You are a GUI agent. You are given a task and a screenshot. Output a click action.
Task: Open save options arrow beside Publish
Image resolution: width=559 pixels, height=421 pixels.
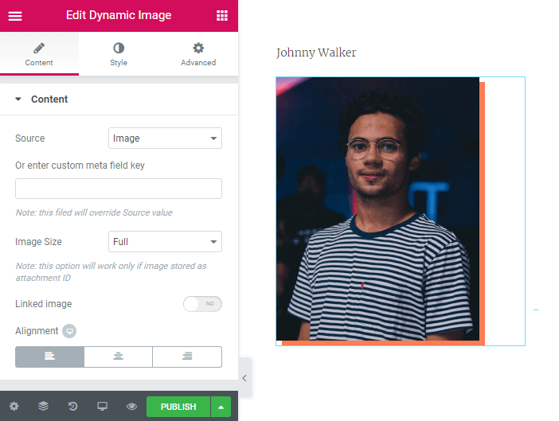[221, 407]
